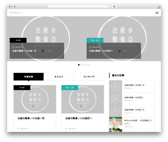Click sidebar thumbnail dated 2023.07.16
Image resolution: width=168 pixels, height=142 pixels.
tap(116, 86)
